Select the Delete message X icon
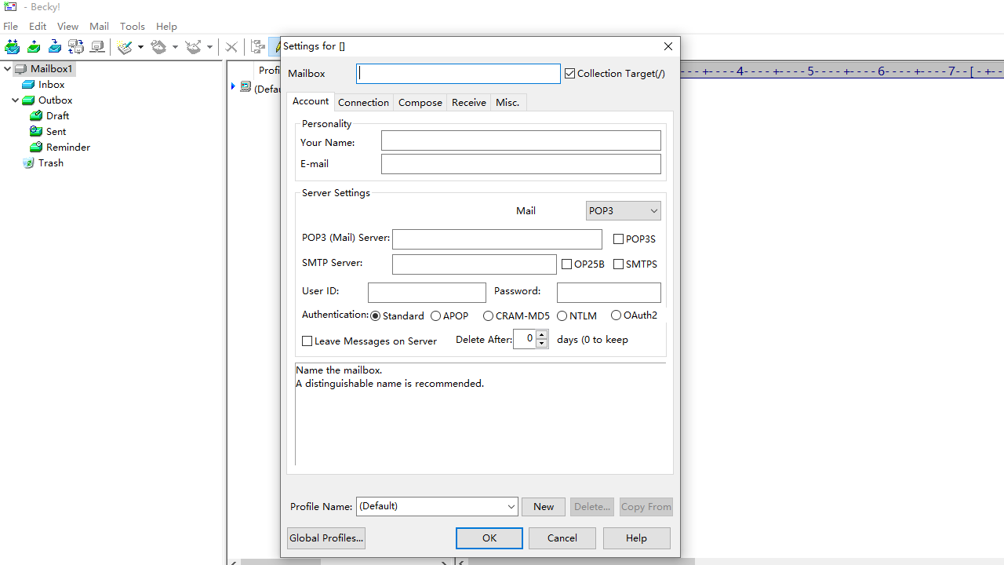The image size is (1004, 565). coord(231,47)
